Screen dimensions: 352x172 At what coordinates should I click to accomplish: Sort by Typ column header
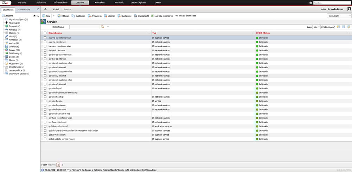(x=154, y=33)
